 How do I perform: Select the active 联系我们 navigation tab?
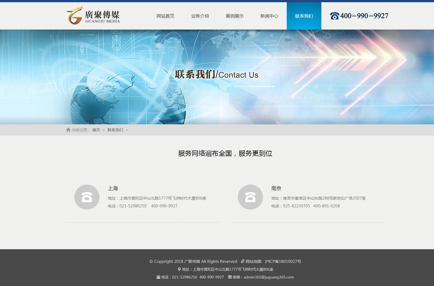[304, 16]
